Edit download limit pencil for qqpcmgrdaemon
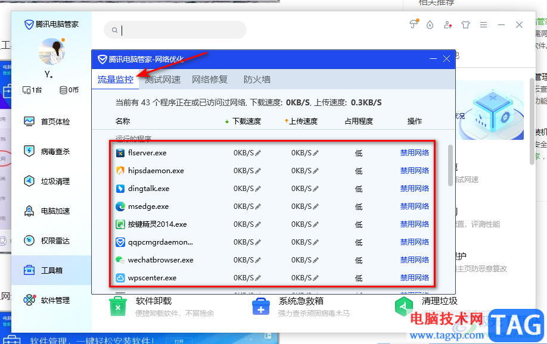 click(258, 242)
